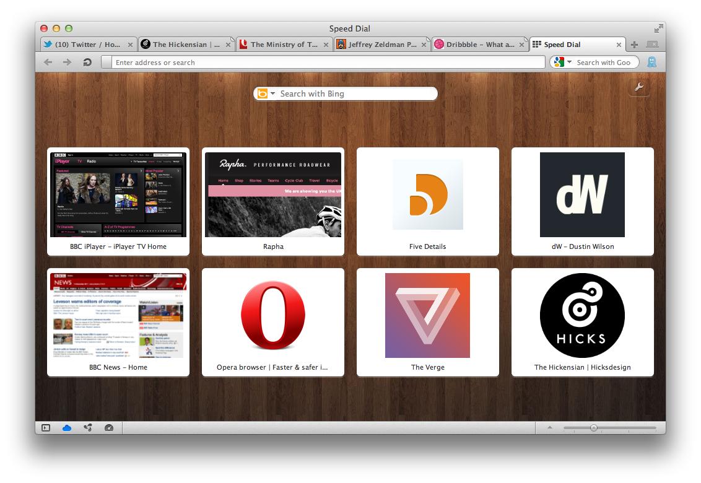The width and height of the screenshot is (701, 483).
Task: Open the Rapha speed dial thumbnail
Action: point(273,194)
